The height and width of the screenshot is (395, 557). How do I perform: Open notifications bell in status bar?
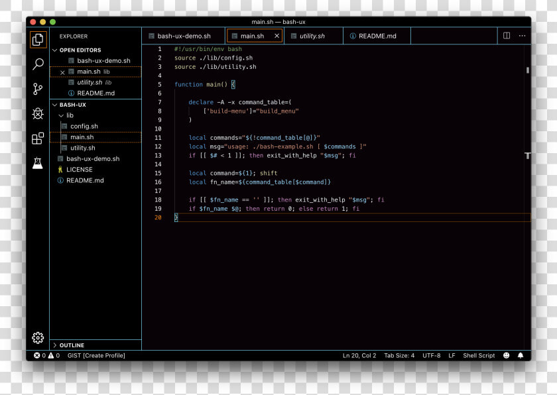[x=521, y=355]
